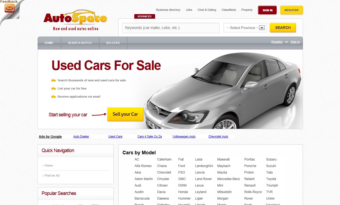
Task: Select Post an Ad in Quick Navigation
Action: click(x=52, y=175)
